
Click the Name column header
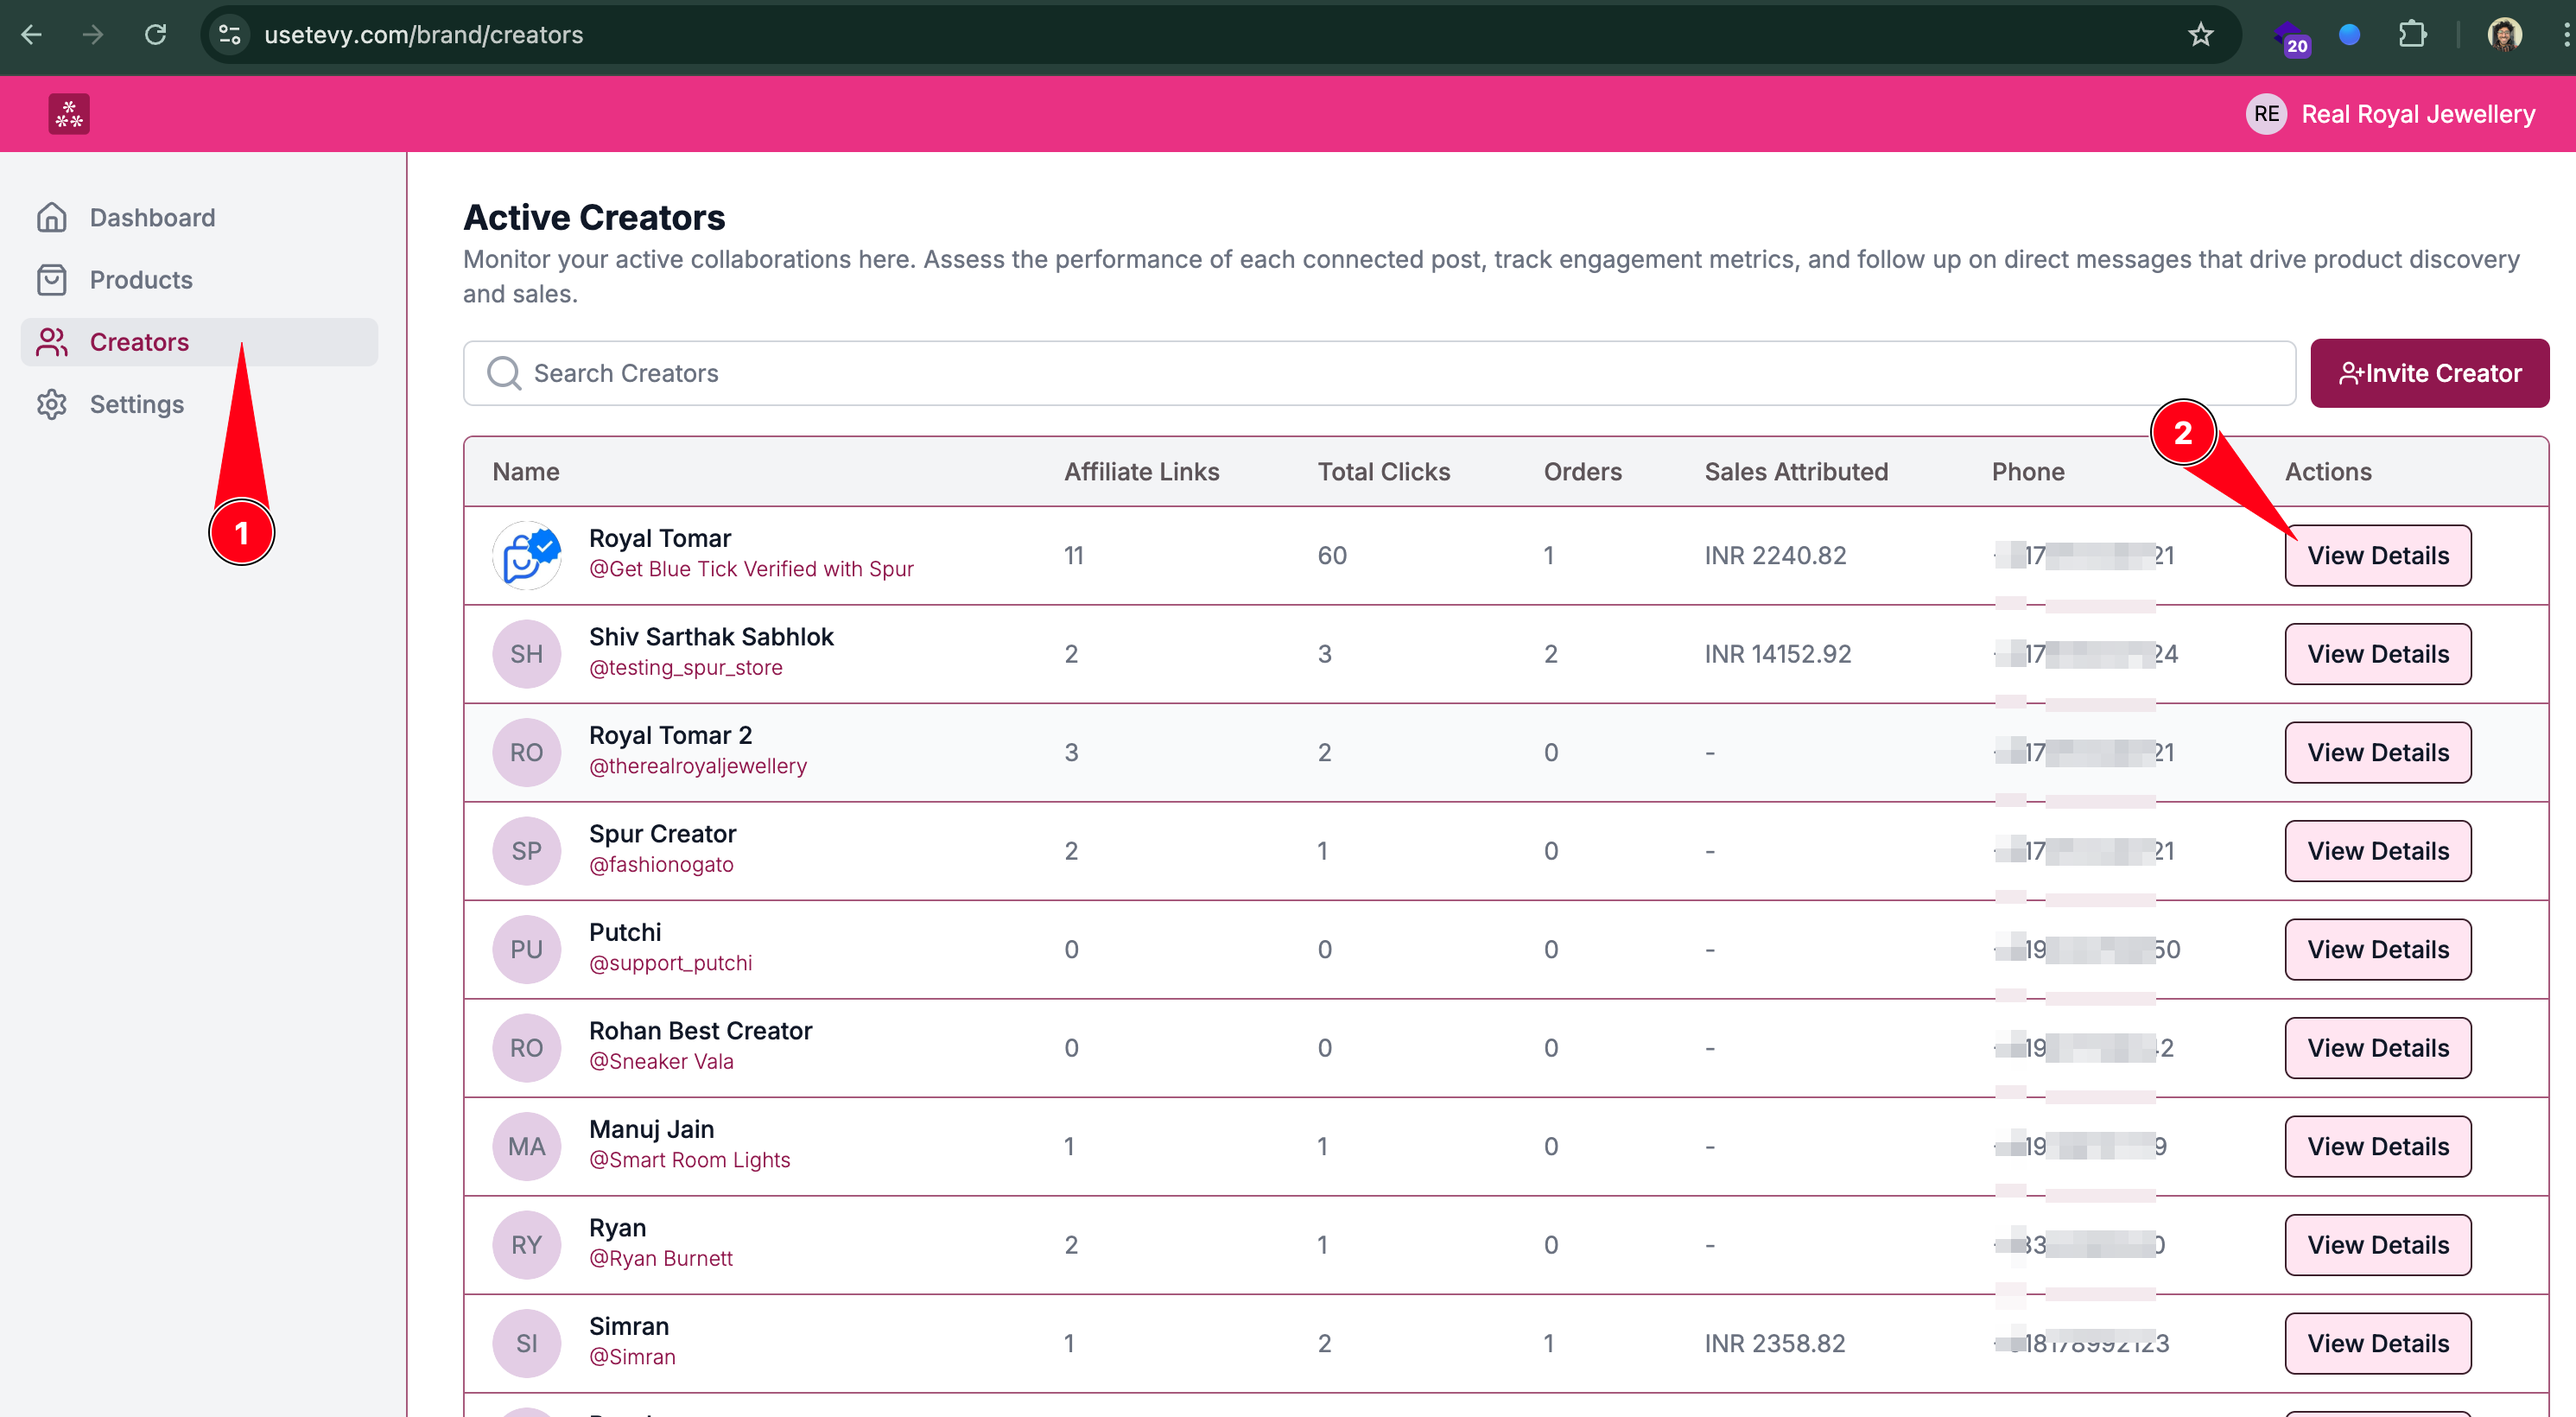(x=526, y=472)
